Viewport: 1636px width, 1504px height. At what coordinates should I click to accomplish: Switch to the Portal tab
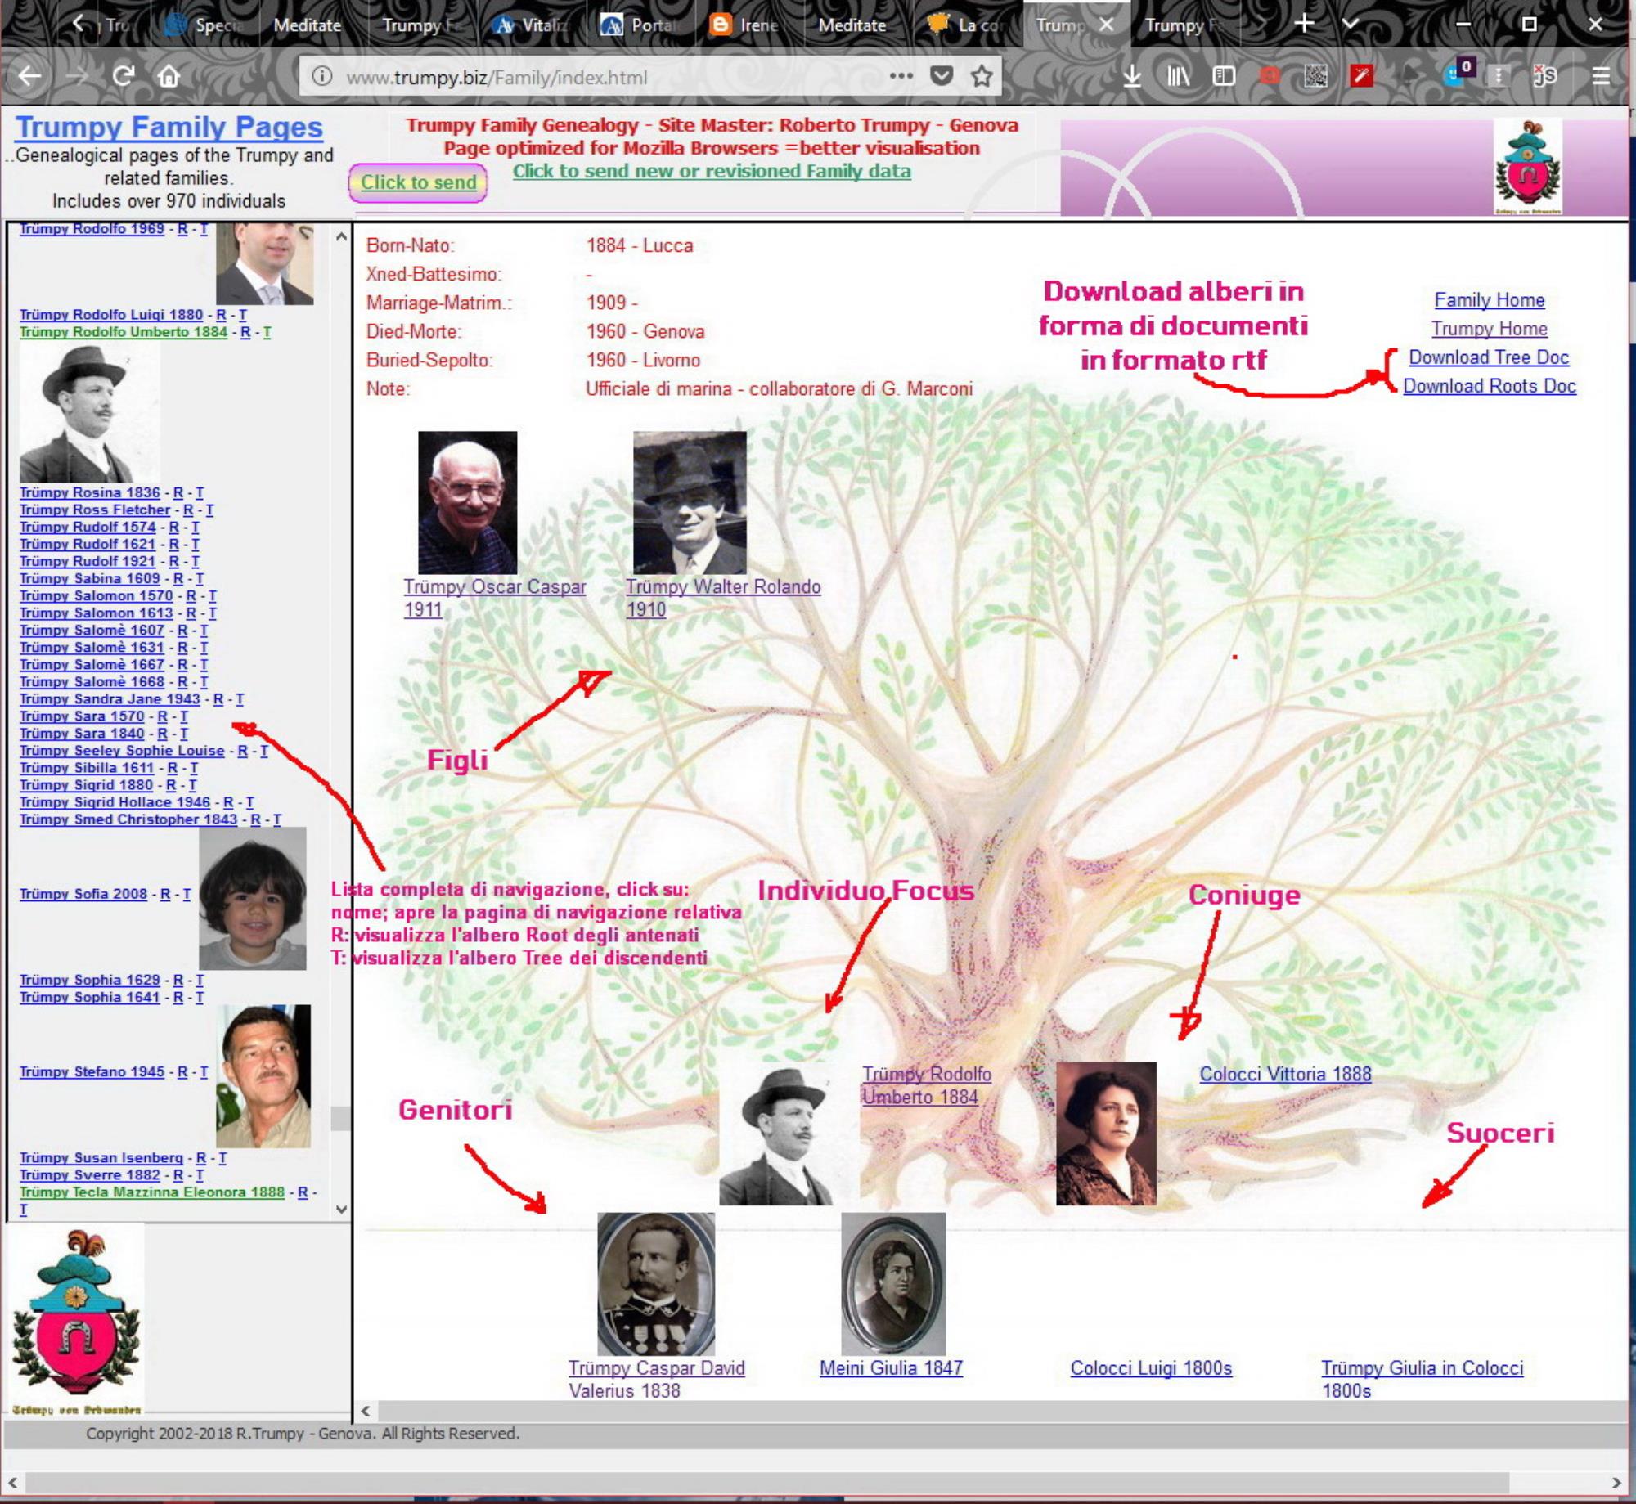point(641,25)
